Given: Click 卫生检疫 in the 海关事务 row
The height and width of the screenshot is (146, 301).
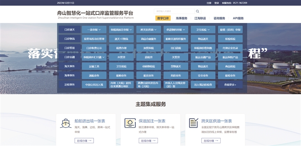Looking at the screenshot, I should pyautogui.click(x=121, y=66).
